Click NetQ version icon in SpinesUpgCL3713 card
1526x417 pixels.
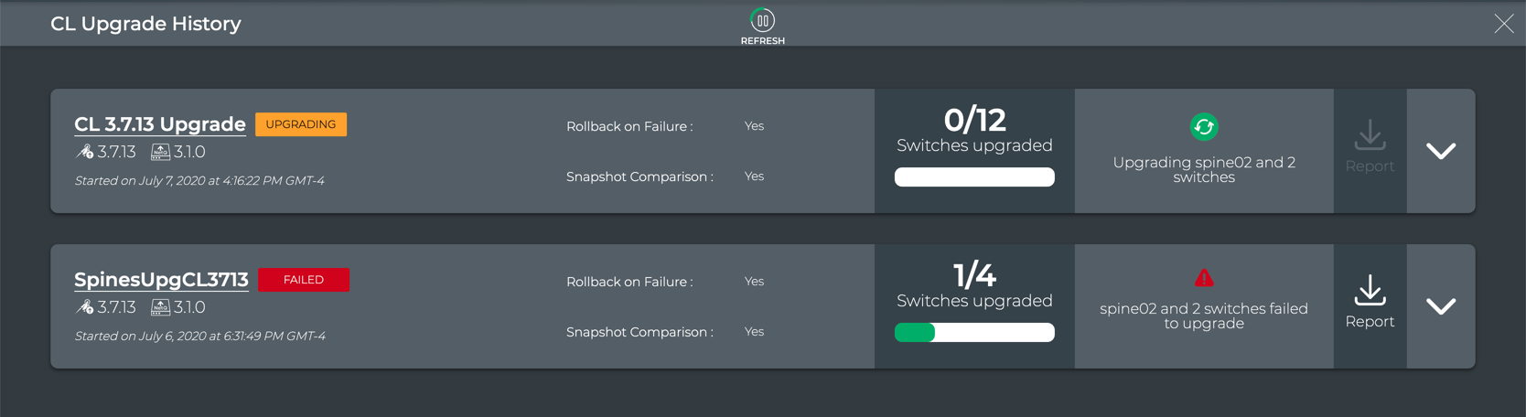tap(160, 307)
